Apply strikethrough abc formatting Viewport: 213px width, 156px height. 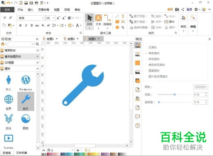pyautogui.click(x=37, y=25)
